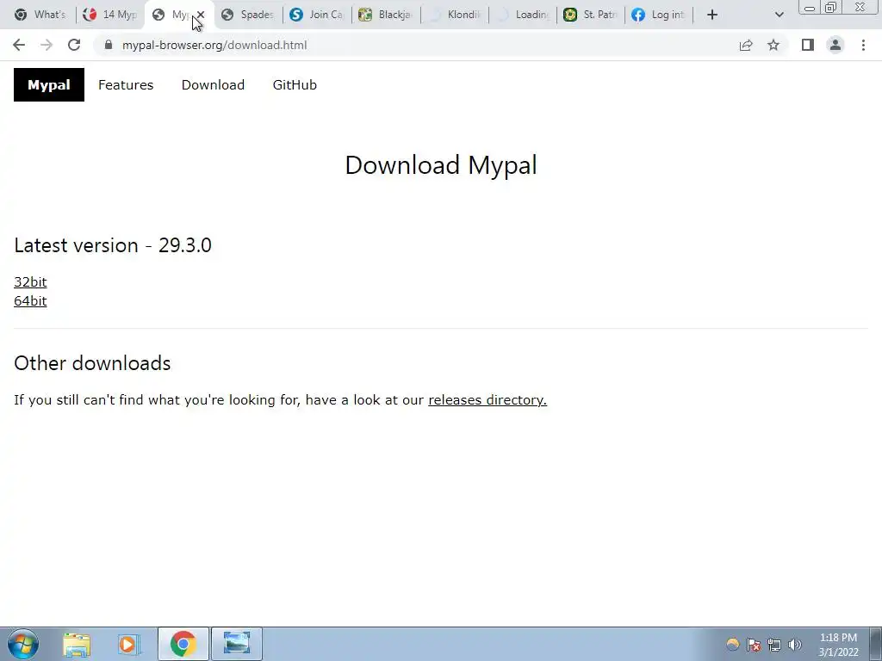
Task: Download the 32bit version
Action: click(x=30, y=281)
